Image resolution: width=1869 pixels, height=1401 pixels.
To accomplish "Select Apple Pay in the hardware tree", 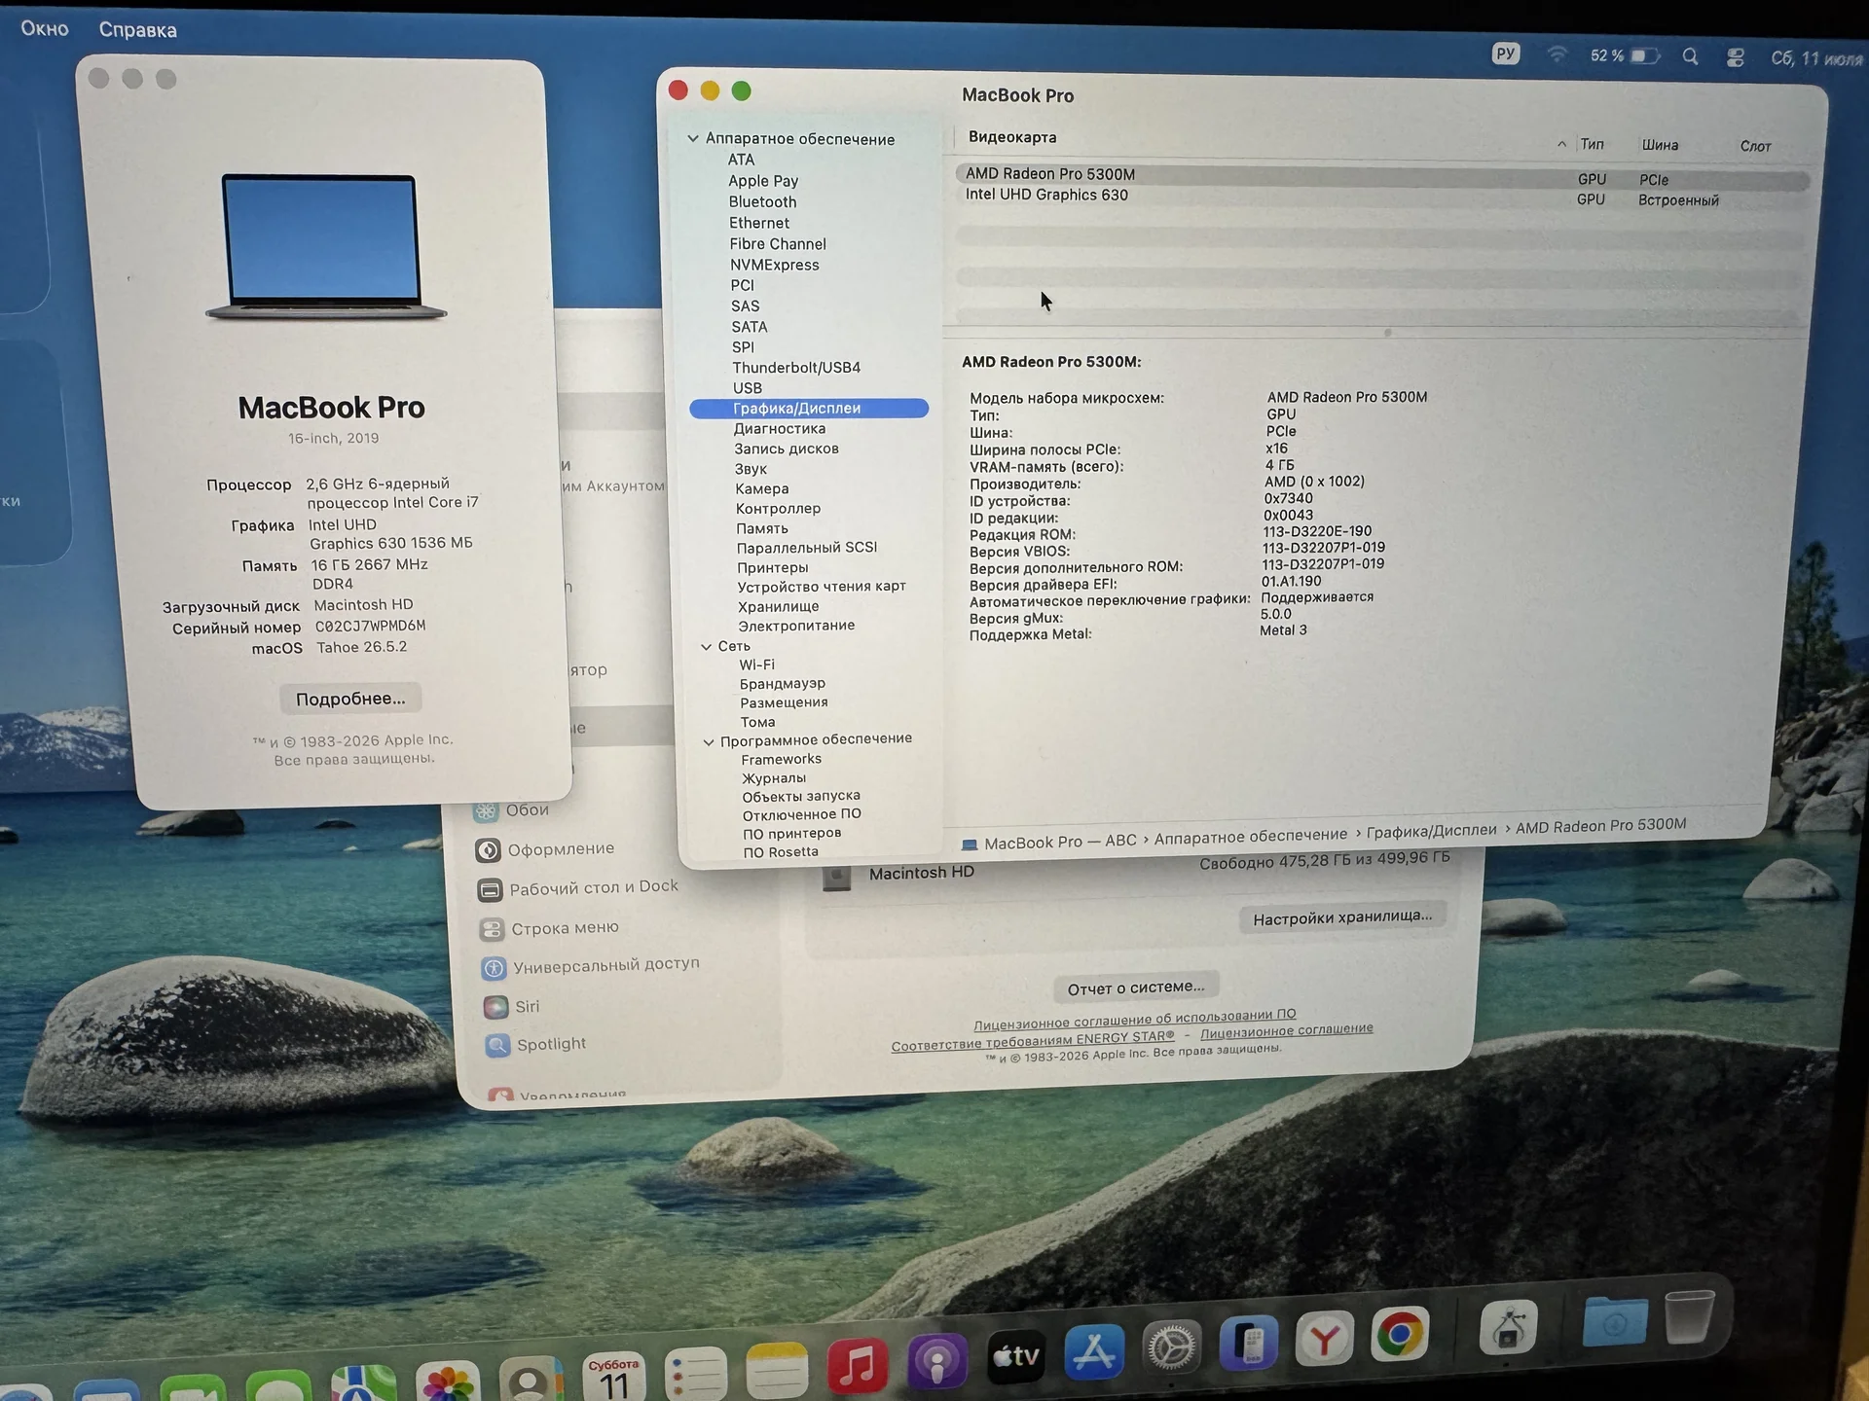I will [x=762, y=181].
